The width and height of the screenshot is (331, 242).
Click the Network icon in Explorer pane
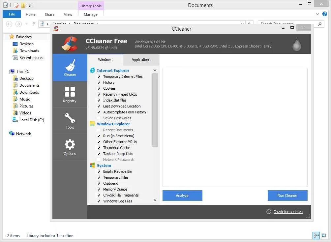pos(12,134)
